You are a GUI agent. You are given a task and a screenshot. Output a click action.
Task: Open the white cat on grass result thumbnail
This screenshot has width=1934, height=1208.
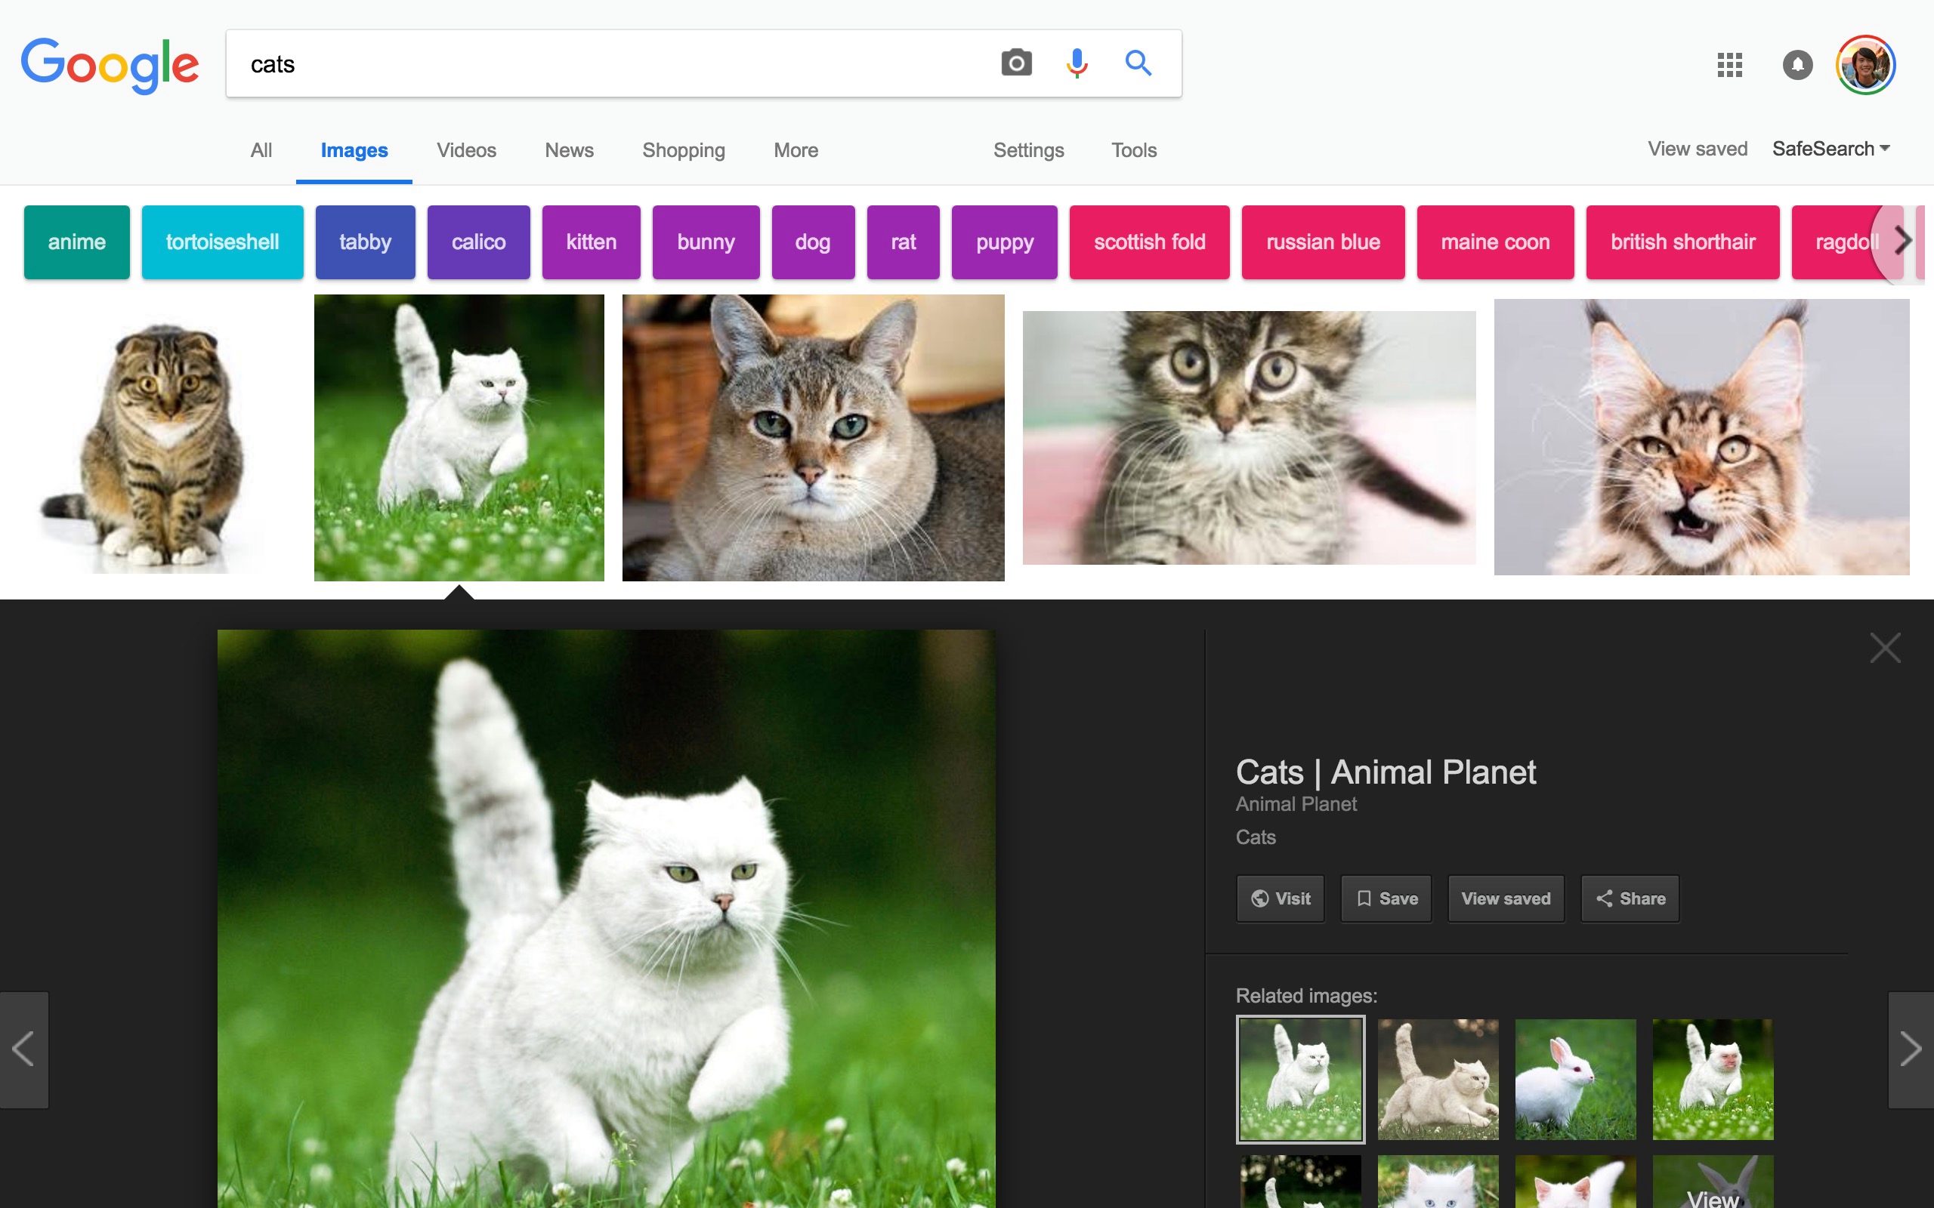[459, 437]
